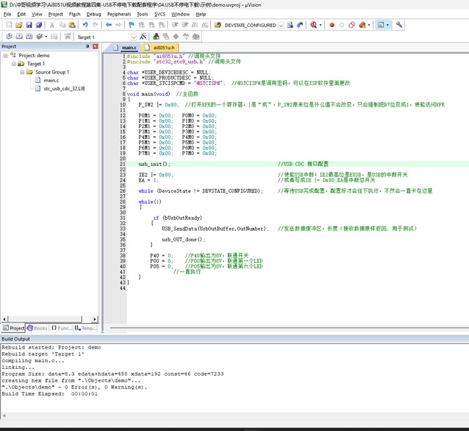Open the Target 1 dropdown list
Viewport: 469px width, 431px height.
click(x=133, y=37)
